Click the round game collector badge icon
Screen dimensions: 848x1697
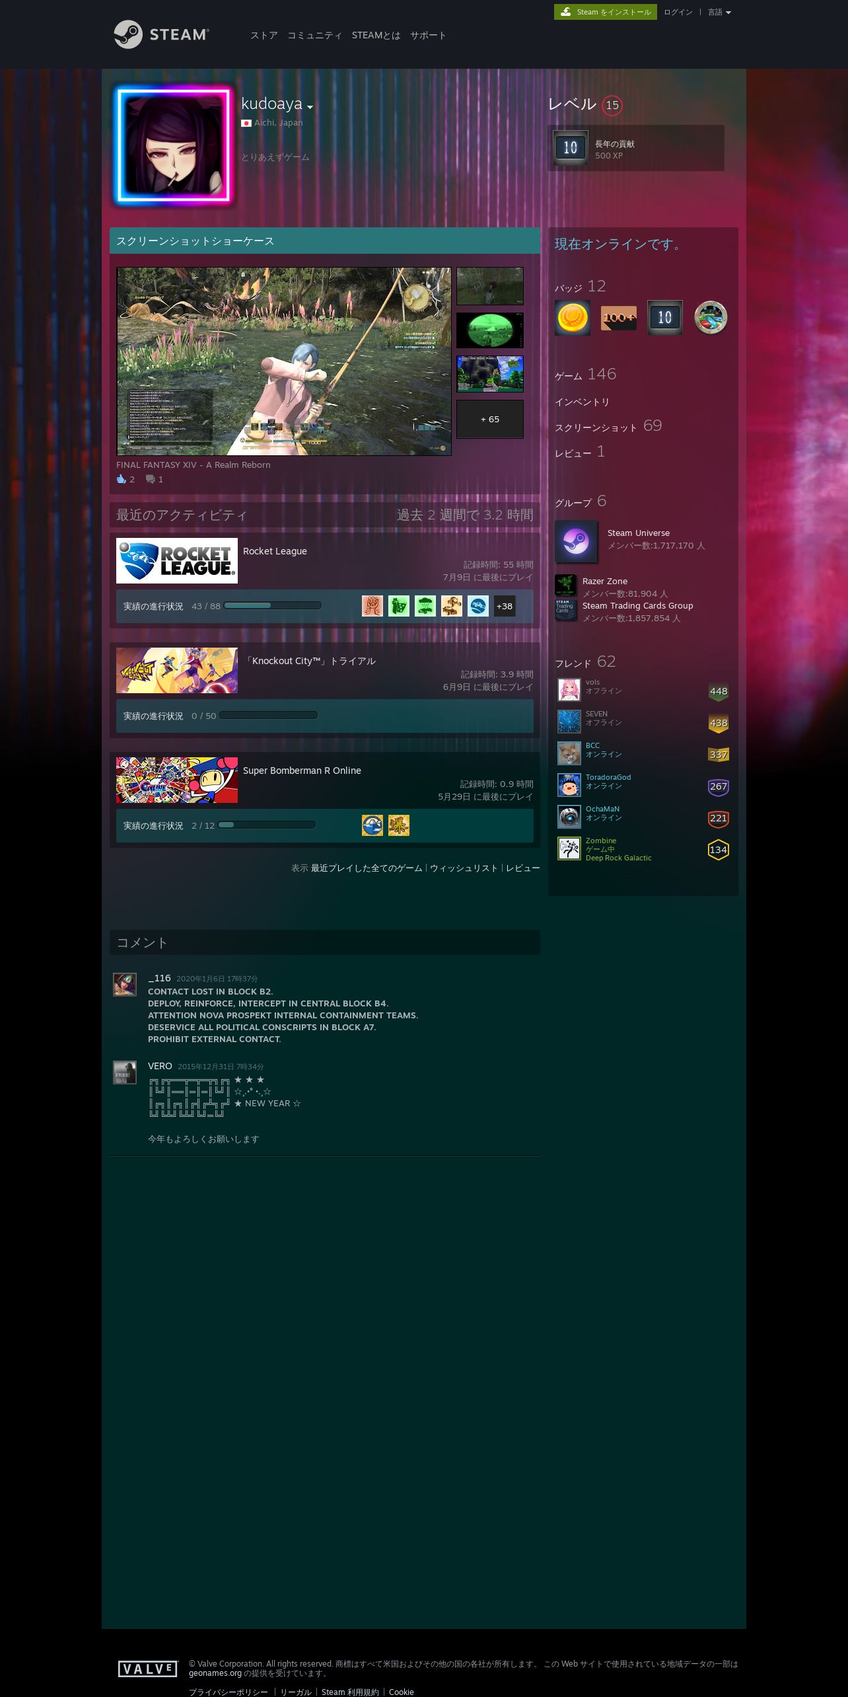point(711,318)
